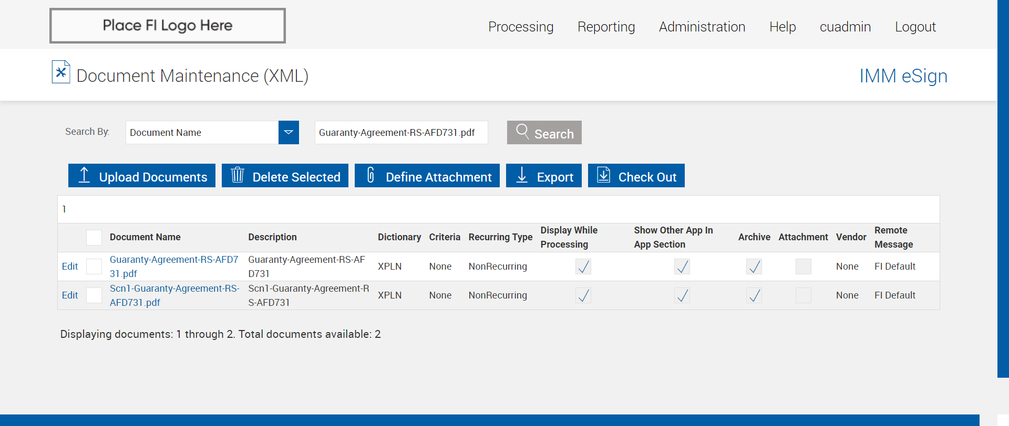
Task: Toggle the select-all checkbox in table header
Action: click(94, 238)
